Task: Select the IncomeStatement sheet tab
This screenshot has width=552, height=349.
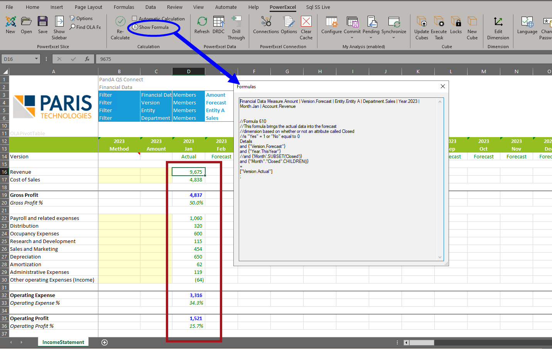Action: [63, 342]
